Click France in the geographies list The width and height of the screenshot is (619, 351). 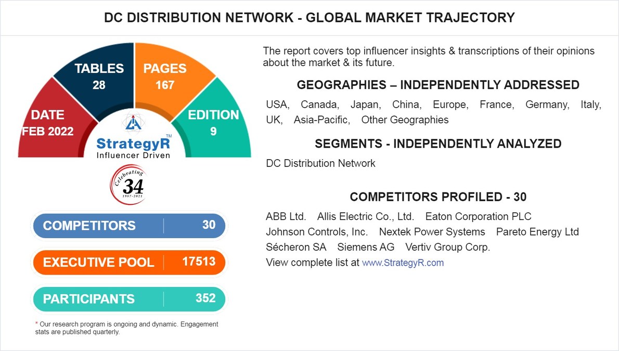pyautogui.click(x=497, y=105)
